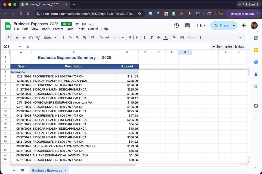Toggle bold formatting
This screenshot has height=174, width=262.
coord(145,38)
